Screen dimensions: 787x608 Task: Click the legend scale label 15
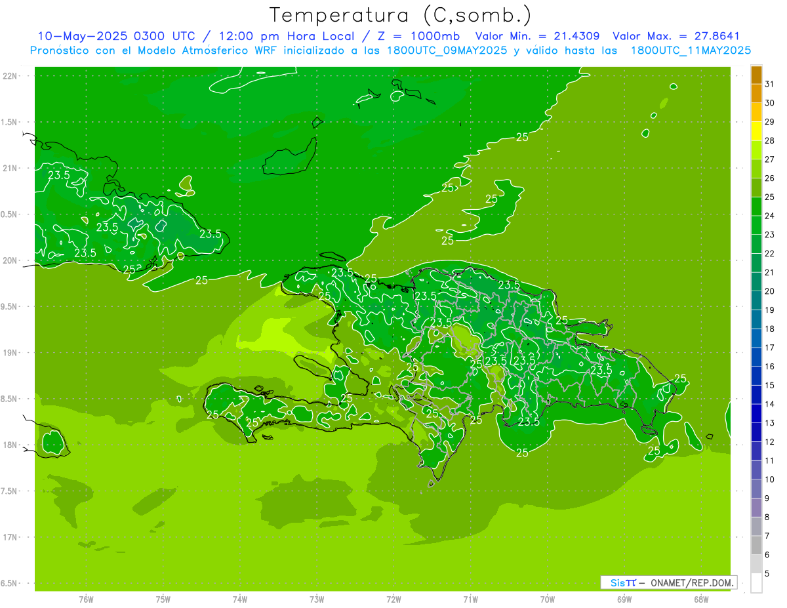(x=770, y=386)
